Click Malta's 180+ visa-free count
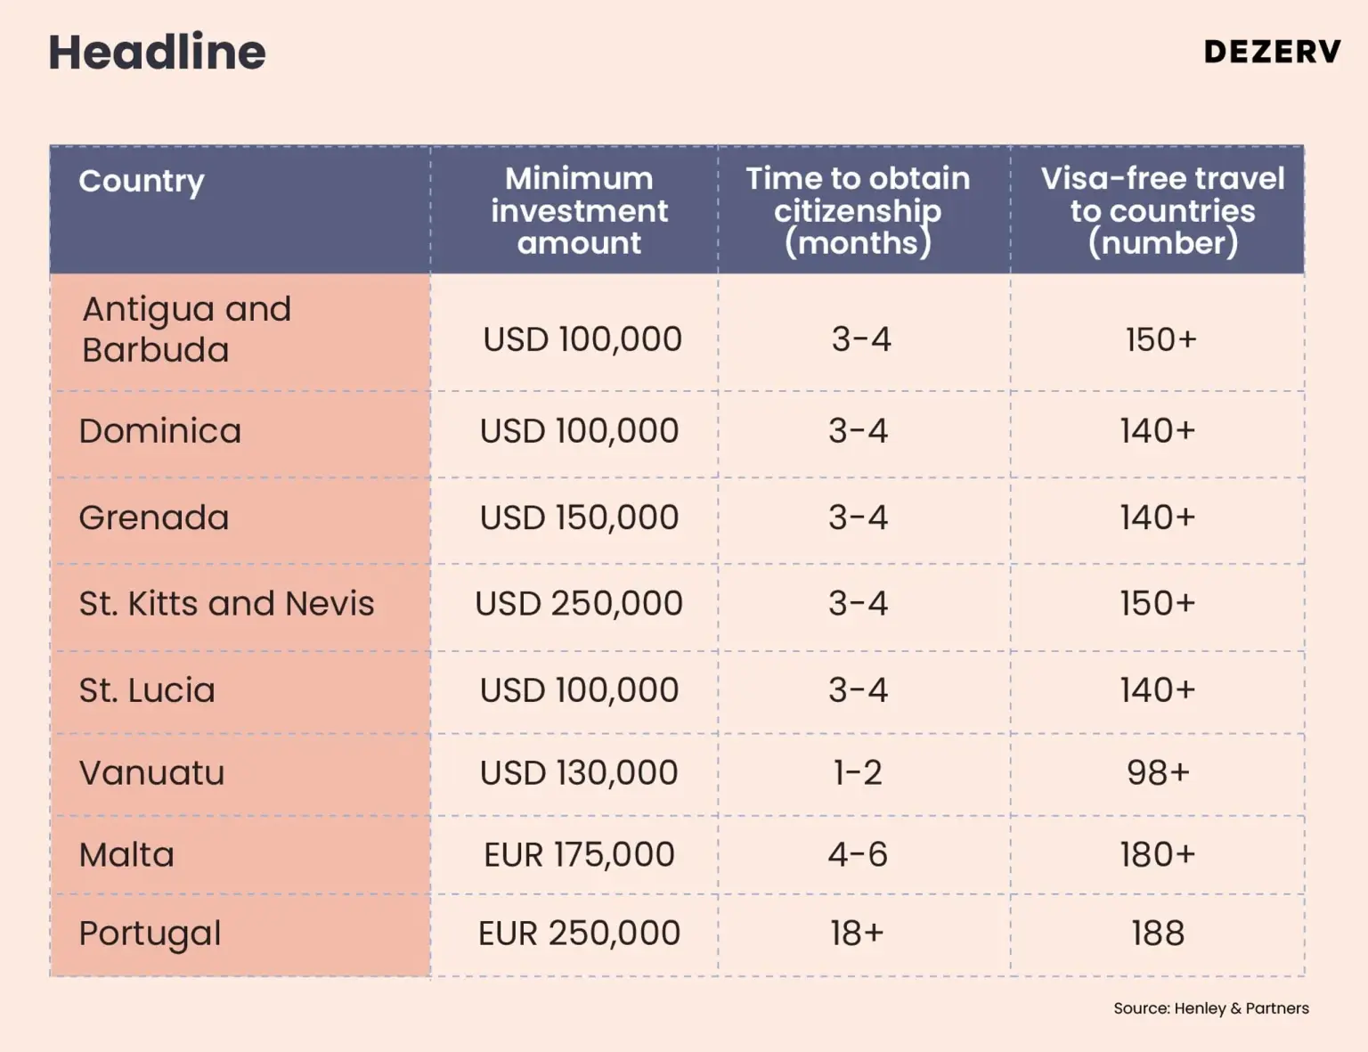The image size is (1368, 1052). tap(1158, 855)
